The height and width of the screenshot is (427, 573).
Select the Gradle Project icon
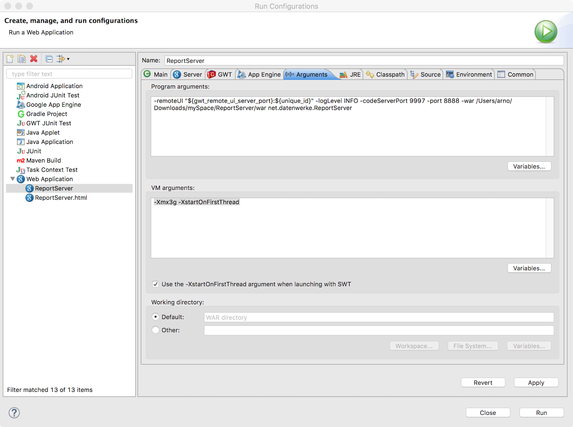tap(21, 114)
